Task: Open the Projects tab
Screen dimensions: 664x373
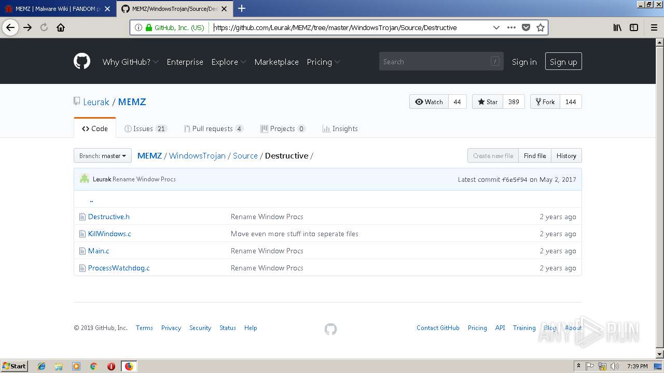Action: (283, 128)
